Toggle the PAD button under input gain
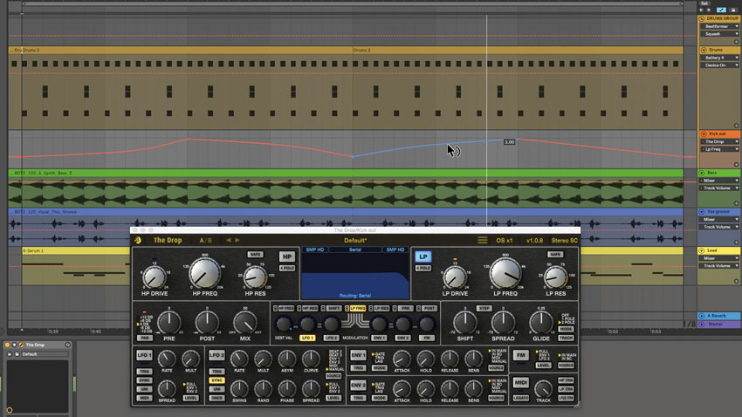The image size is (742, 417). point(144,338)
